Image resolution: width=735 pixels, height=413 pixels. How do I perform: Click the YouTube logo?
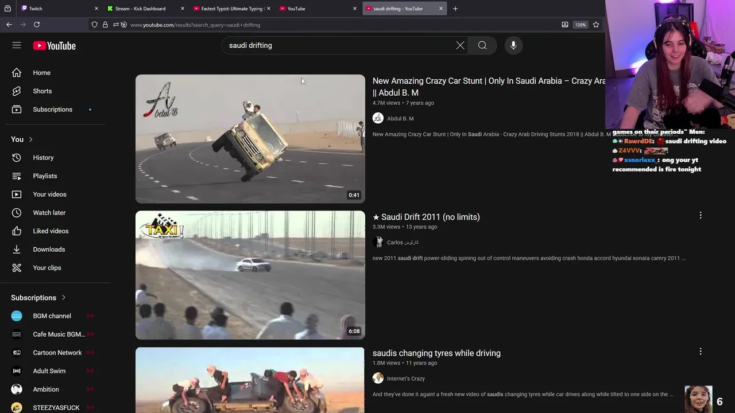[54, 46]
